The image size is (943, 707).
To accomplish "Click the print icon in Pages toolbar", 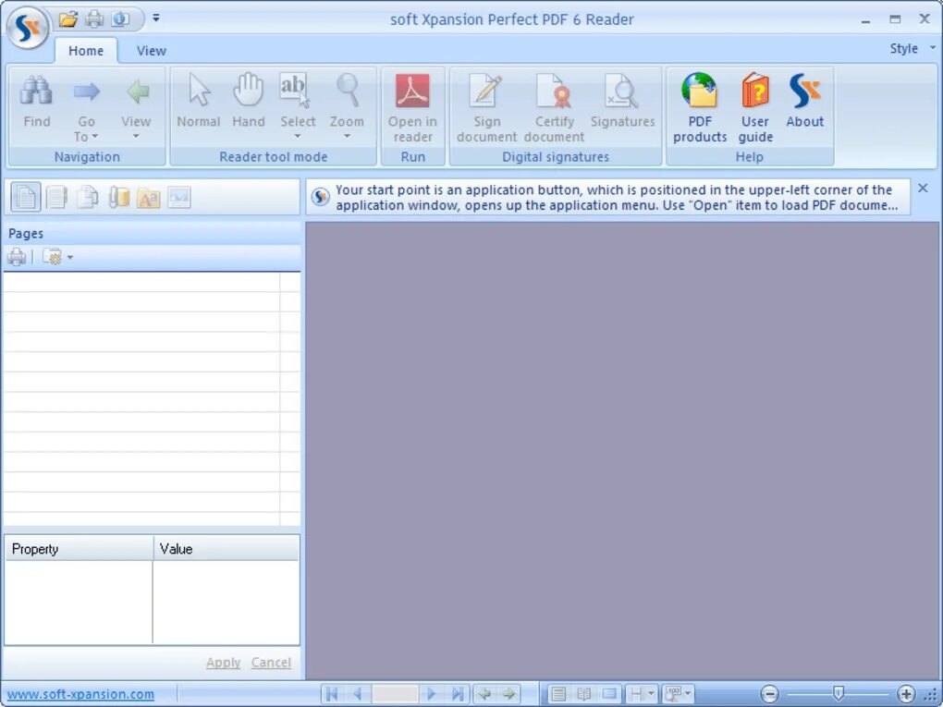I will pyautogui.click(x=17, y=257).
